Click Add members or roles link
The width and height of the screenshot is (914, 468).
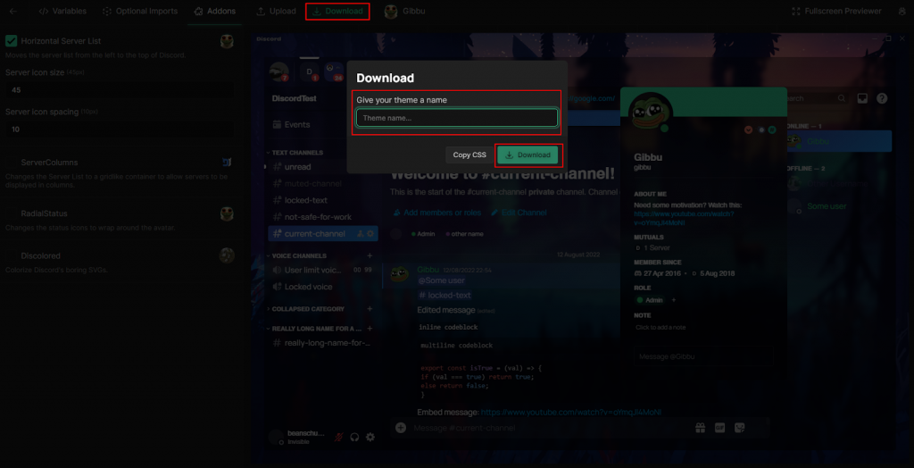pyautogui.click(x=437, y=213)
